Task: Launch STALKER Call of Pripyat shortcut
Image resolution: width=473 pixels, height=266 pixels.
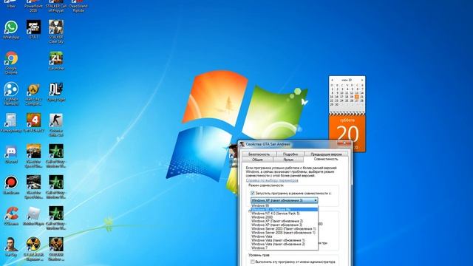Action: (x=56, y=6)
